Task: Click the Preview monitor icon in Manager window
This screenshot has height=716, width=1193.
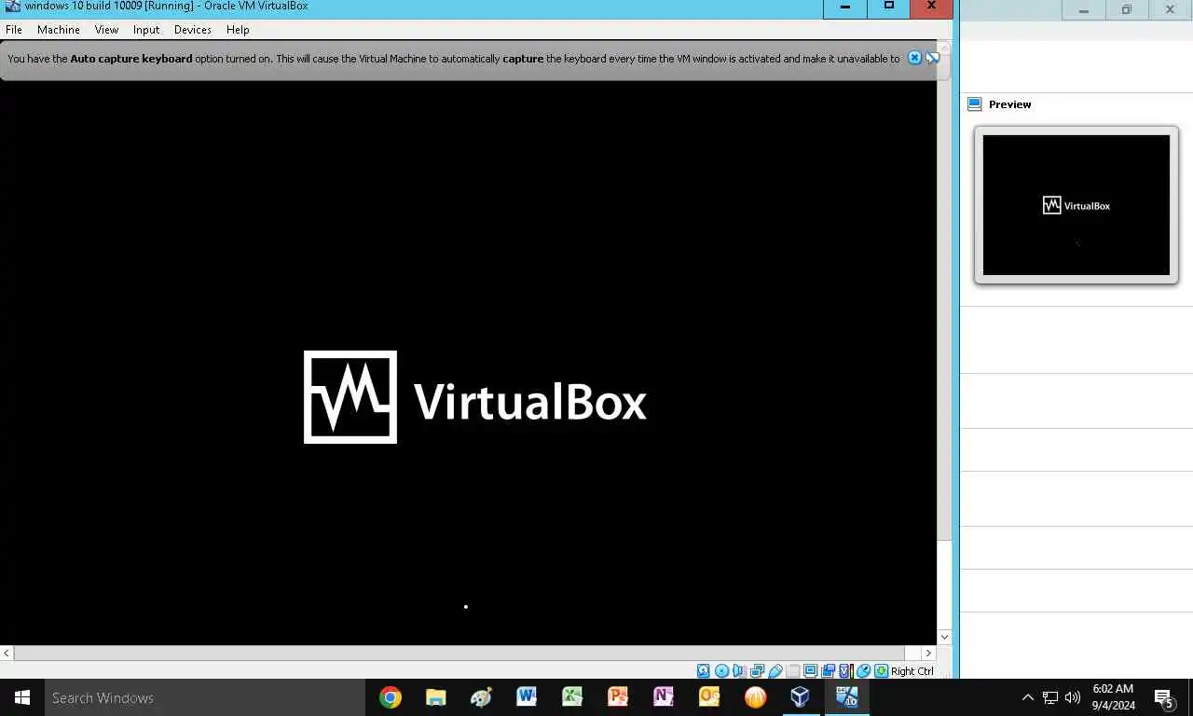Action: click(x=975, y=104)
